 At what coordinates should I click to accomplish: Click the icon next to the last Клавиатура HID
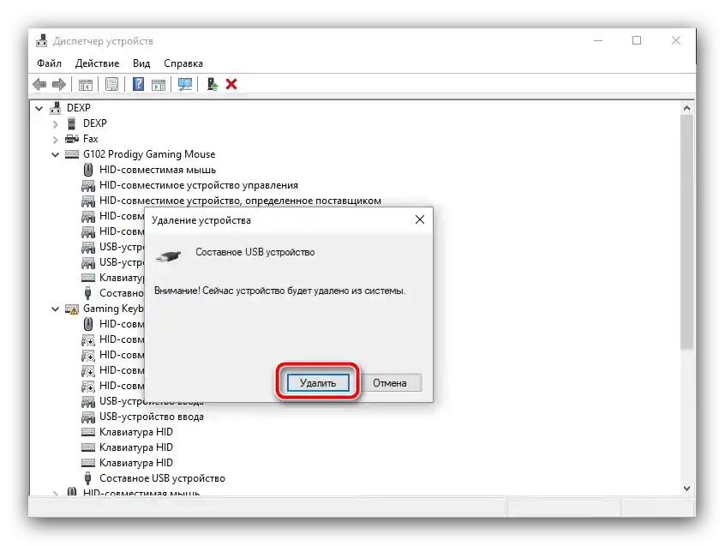[88, 463]
